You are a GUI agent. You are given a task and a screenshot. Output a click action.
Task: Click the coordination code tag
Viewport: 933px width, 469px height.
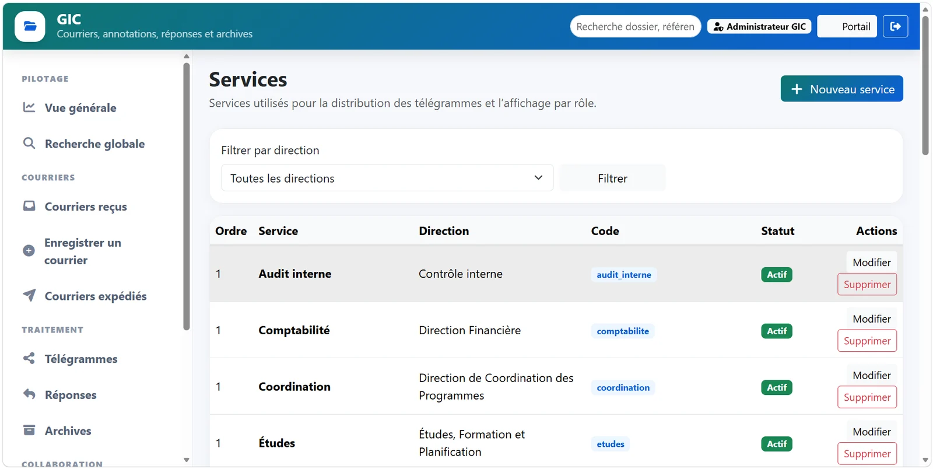point(623,388)
